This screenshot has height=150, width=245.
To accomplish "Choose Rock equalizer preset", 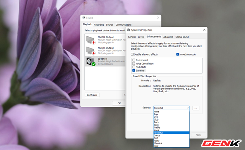I will 171,122.
